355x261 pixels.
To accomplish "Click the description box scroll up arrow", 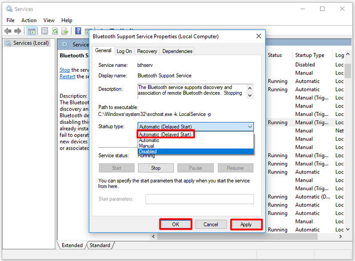I will (250, 88).
